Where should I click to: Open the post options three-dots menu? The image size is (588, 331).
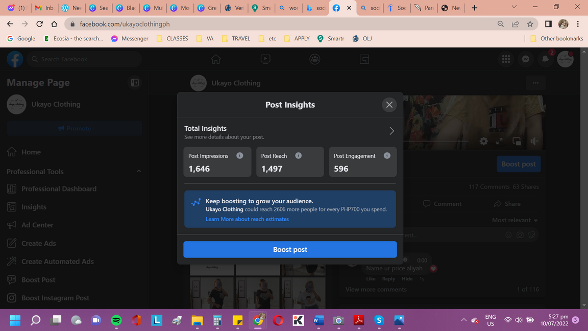click(x=535, y=83)
